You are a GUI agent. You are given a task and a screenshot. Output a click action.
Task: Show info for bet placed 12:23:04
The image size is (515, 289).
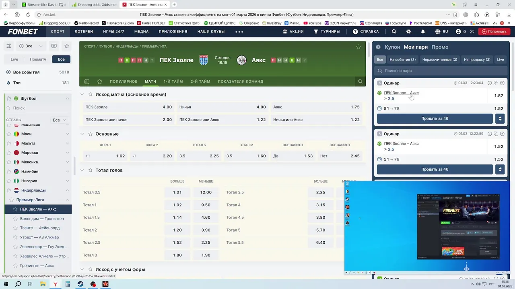pos(490,83)
